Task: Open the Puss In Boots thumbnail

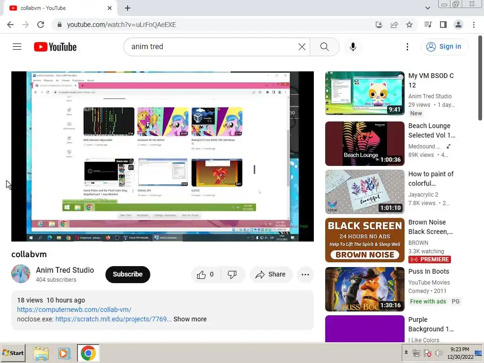Action: click(x=364, y=289)
